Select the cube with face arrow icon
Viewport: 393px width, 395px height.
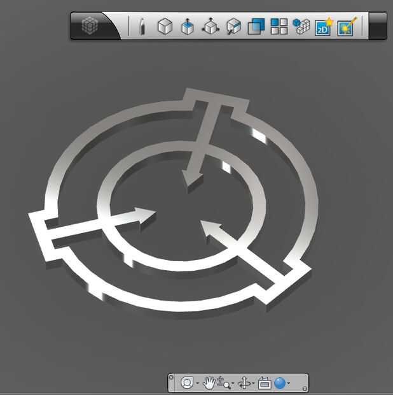point(233,26)
